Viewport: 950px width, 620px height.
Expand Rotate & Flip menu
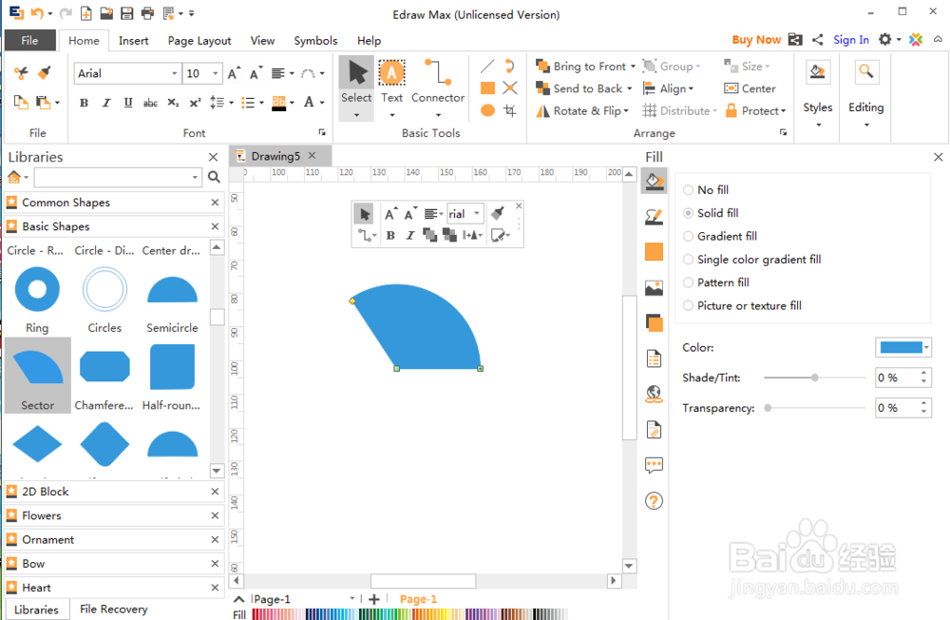[626, 111]
